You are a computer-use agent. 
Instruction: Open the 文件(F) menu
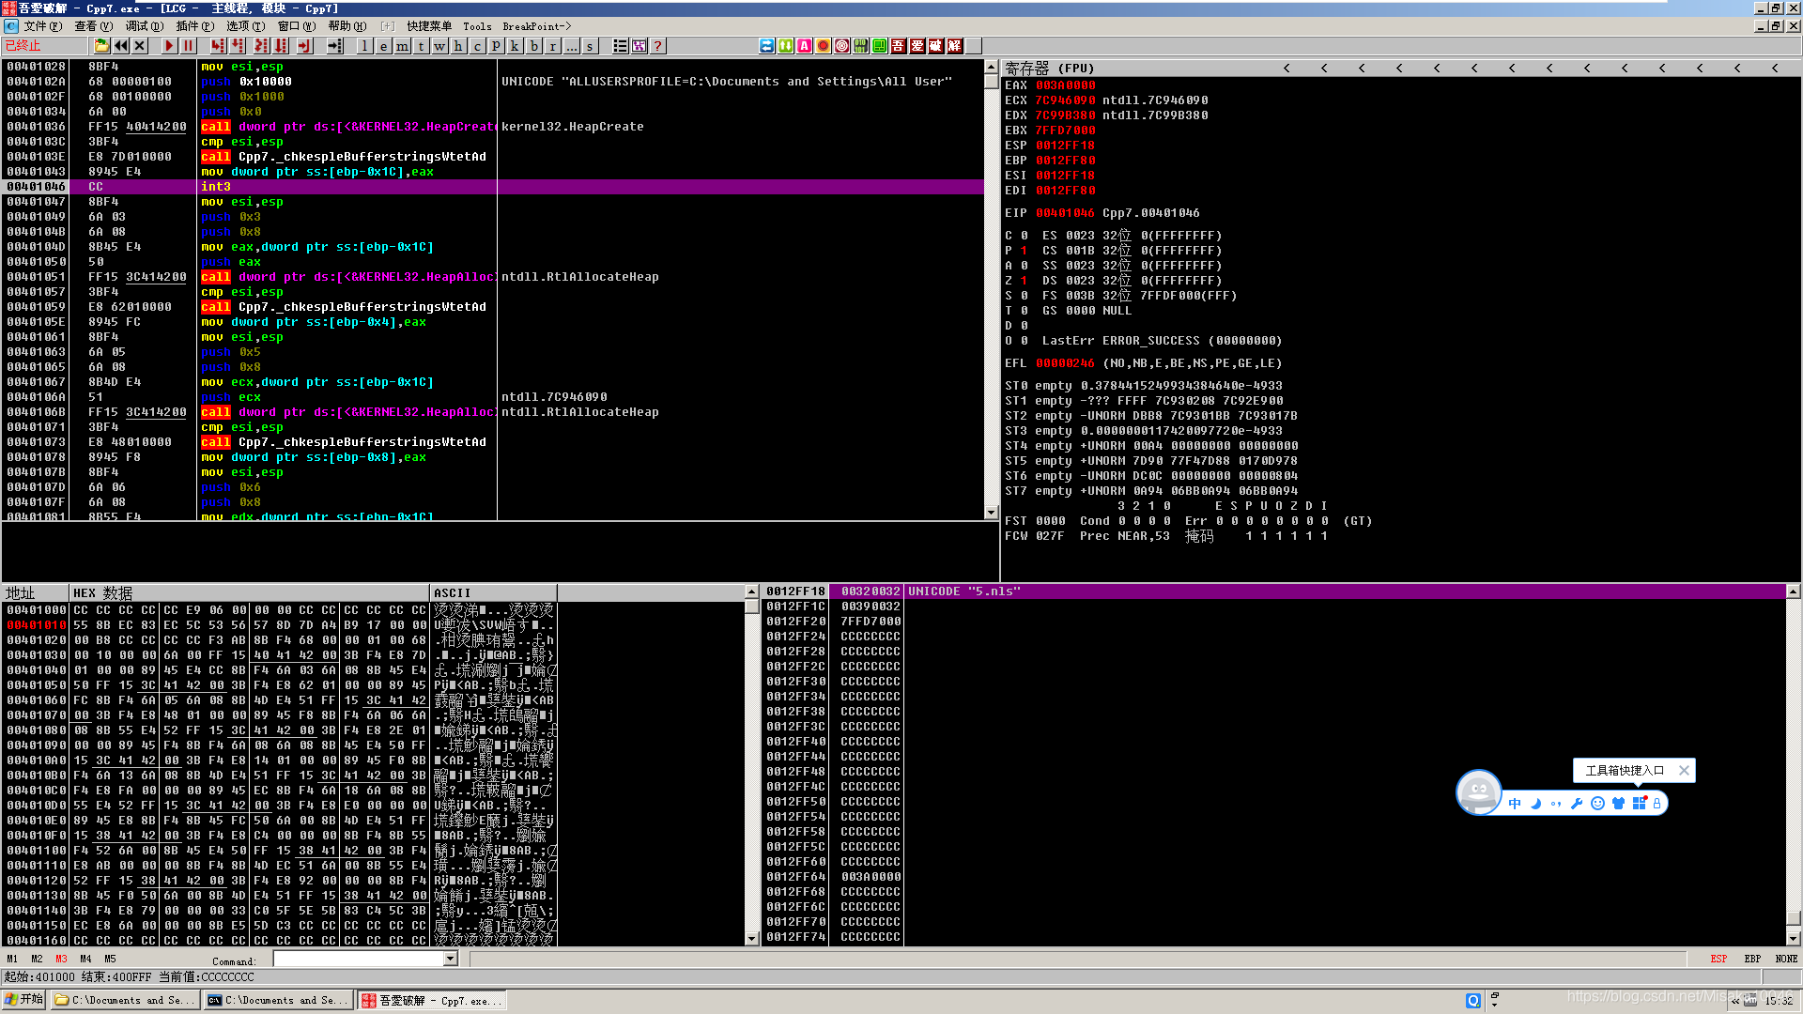click(42, 26)
